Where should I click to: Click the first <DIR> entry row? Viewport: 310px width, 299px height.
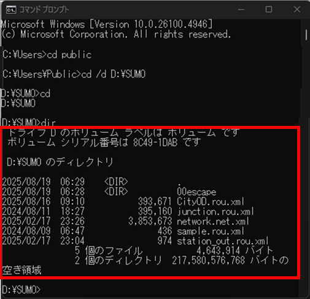[x=91, y=182]
